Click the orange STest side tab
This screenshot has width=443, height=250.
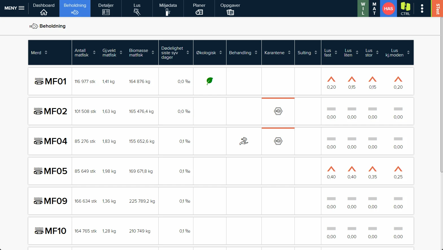coord(437,8)
